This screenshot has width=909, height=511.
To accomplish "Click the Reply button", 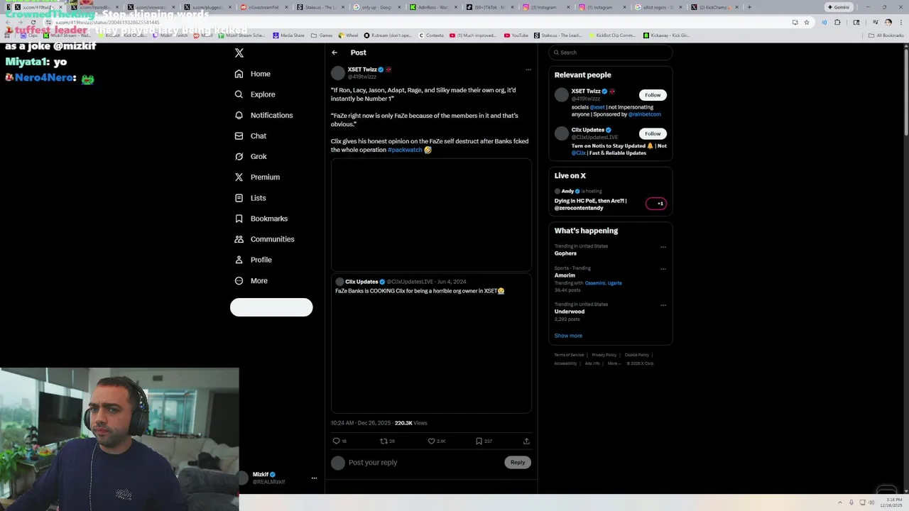I will pos(518,463).
